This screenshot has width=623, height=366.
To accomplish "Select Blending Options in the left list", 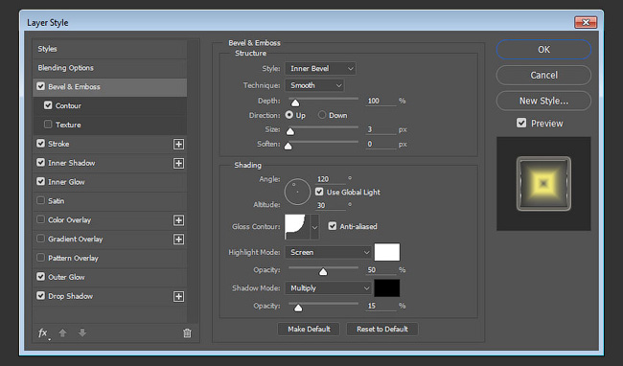I will tap(109, 68).
